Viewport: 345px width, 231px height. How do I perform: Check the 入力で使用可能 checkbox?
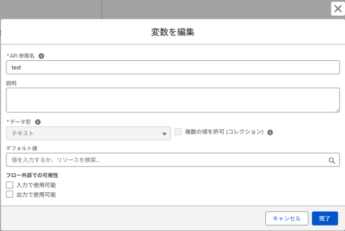[x=10, y=185]
